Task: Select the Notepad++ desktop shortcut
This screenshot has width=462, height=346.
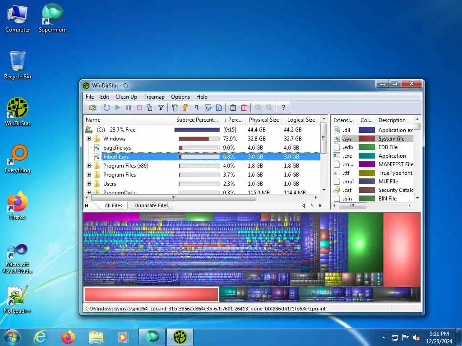Action: click(18, 300)
